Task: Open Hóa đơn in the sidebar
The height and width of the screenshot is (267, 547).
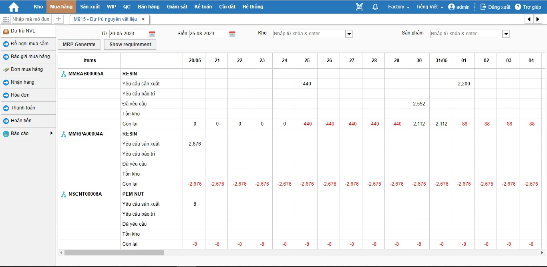Action: 28,95
